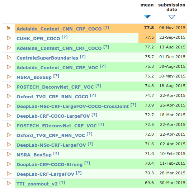Click the submission date column header

(172, 7)
